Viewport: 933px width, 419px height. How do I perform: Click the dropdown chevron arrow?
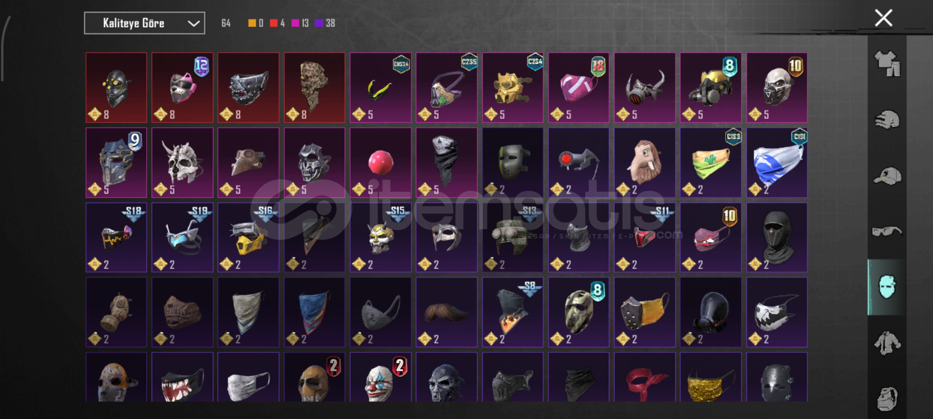[x=194, y=24]
